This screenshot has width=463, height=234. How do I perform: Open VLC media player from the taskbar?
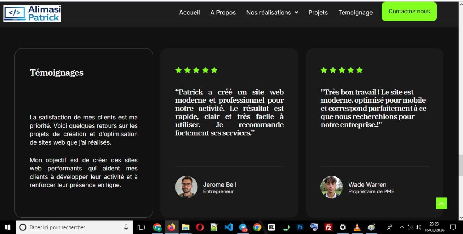click(x=357, y=227)
